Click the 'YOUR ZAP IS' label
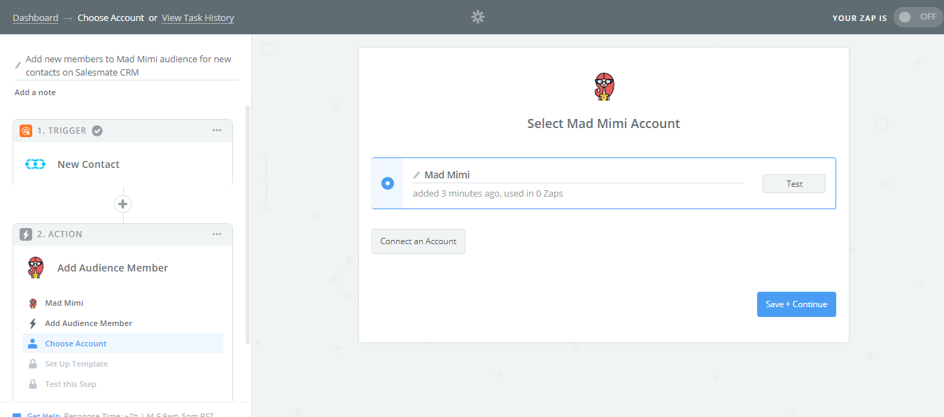The image size is (944, 417). coord(859,17)
